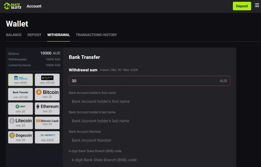Viewport: 261px width, 167px height.
Task: Select Bitcoin Cash withdrawal option
Action: pos(47,123)
